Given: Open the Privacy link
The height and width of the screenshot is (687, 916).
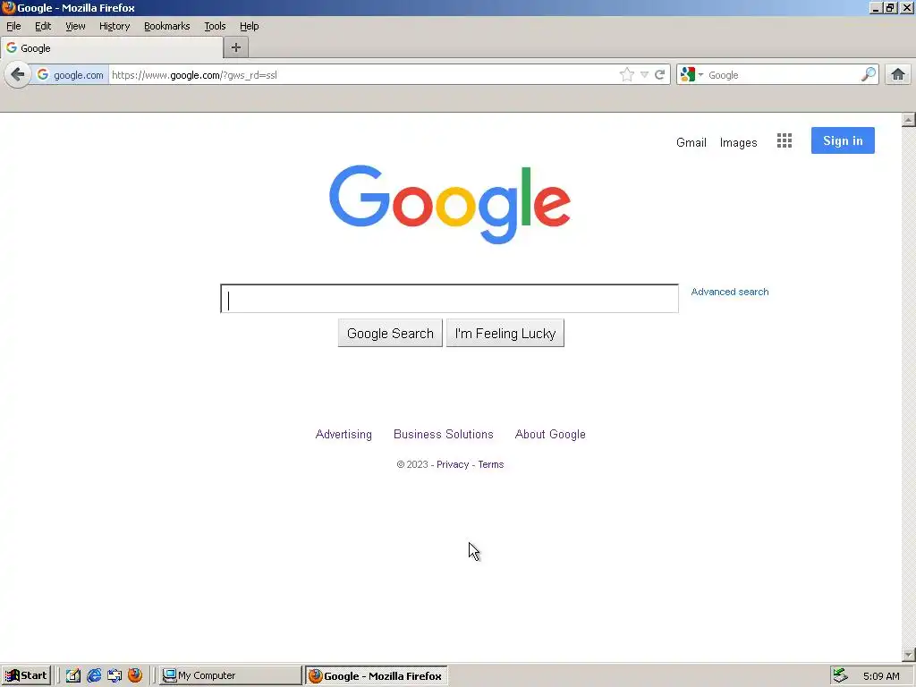Looking at the screenshot, I should click(x=453, y=464).
